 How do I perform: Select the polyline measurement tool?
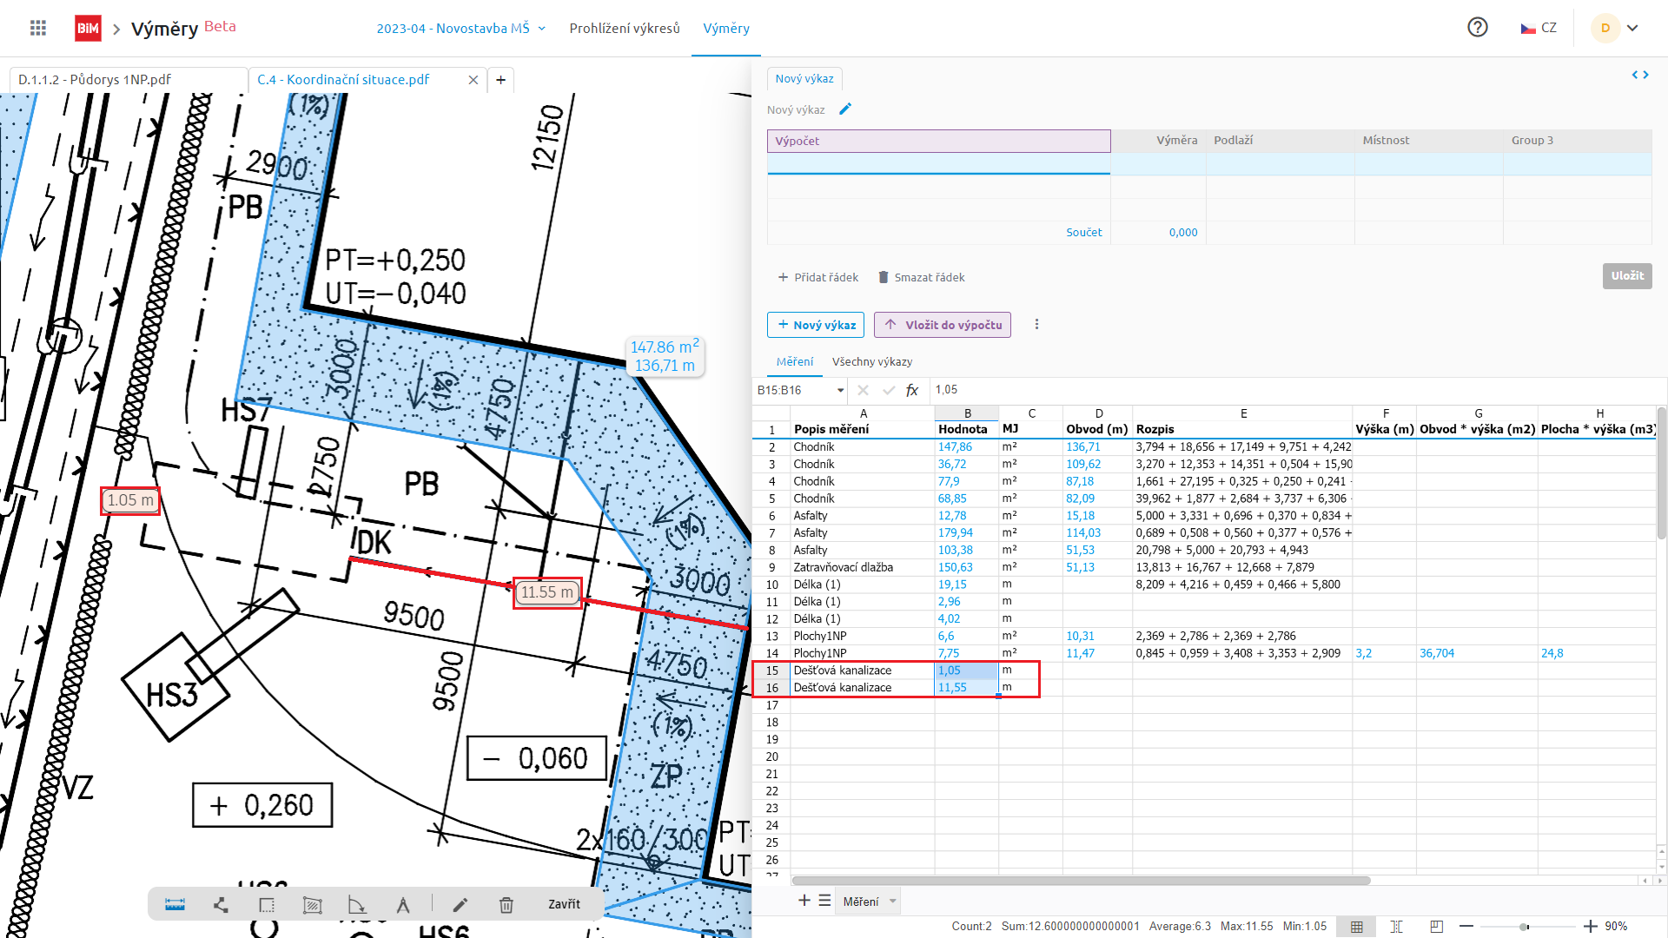(221, 905)
